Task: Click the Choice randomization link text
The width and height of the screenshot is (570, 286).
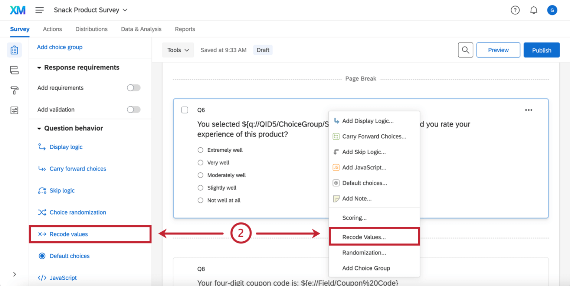Action: tap(78, 212)
